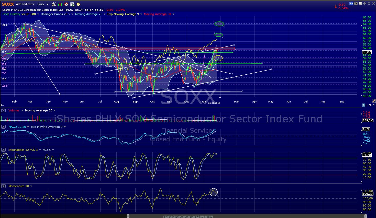Click the ruler drawing tool icon
This screenshot has width=376, height=218.
[x=374, y=101]
